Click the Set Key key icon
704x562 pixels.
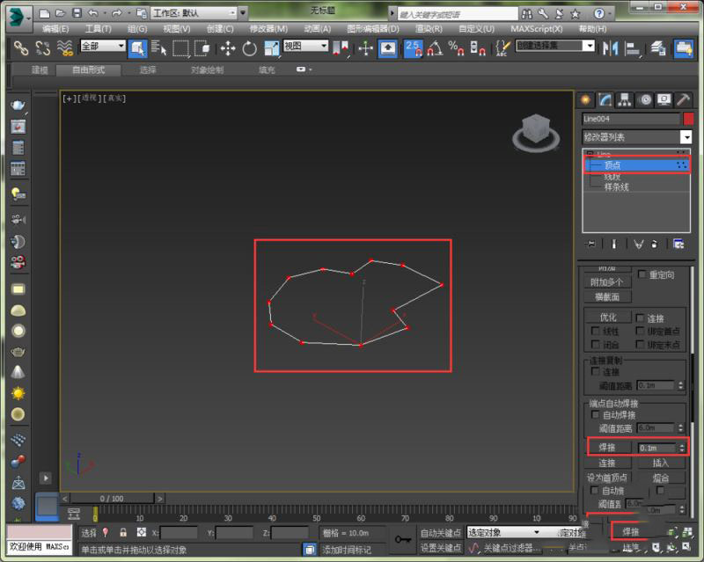pyautogui.click(x=403, y=539)
